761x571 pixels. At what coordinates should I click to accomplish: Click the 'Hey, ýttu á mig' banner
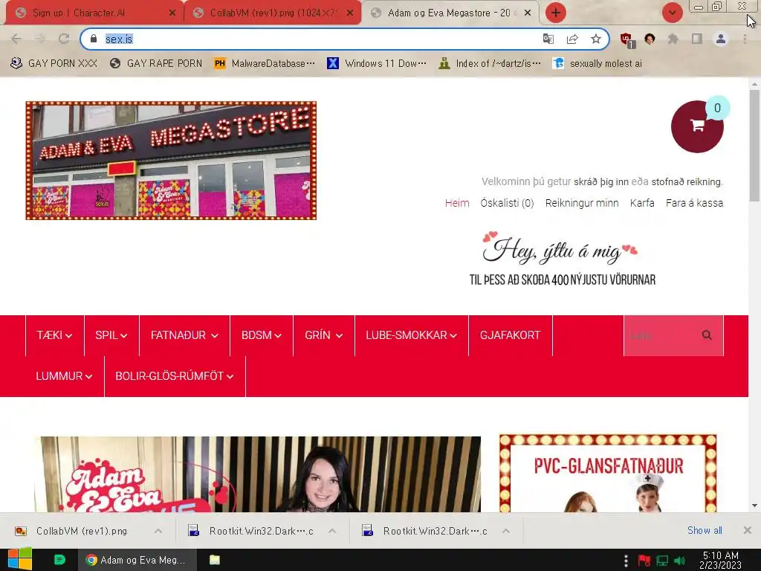point(562,259)
